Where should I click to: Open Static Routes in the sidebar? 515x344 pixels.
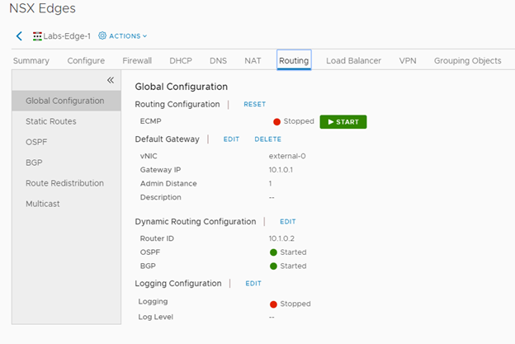51,121
